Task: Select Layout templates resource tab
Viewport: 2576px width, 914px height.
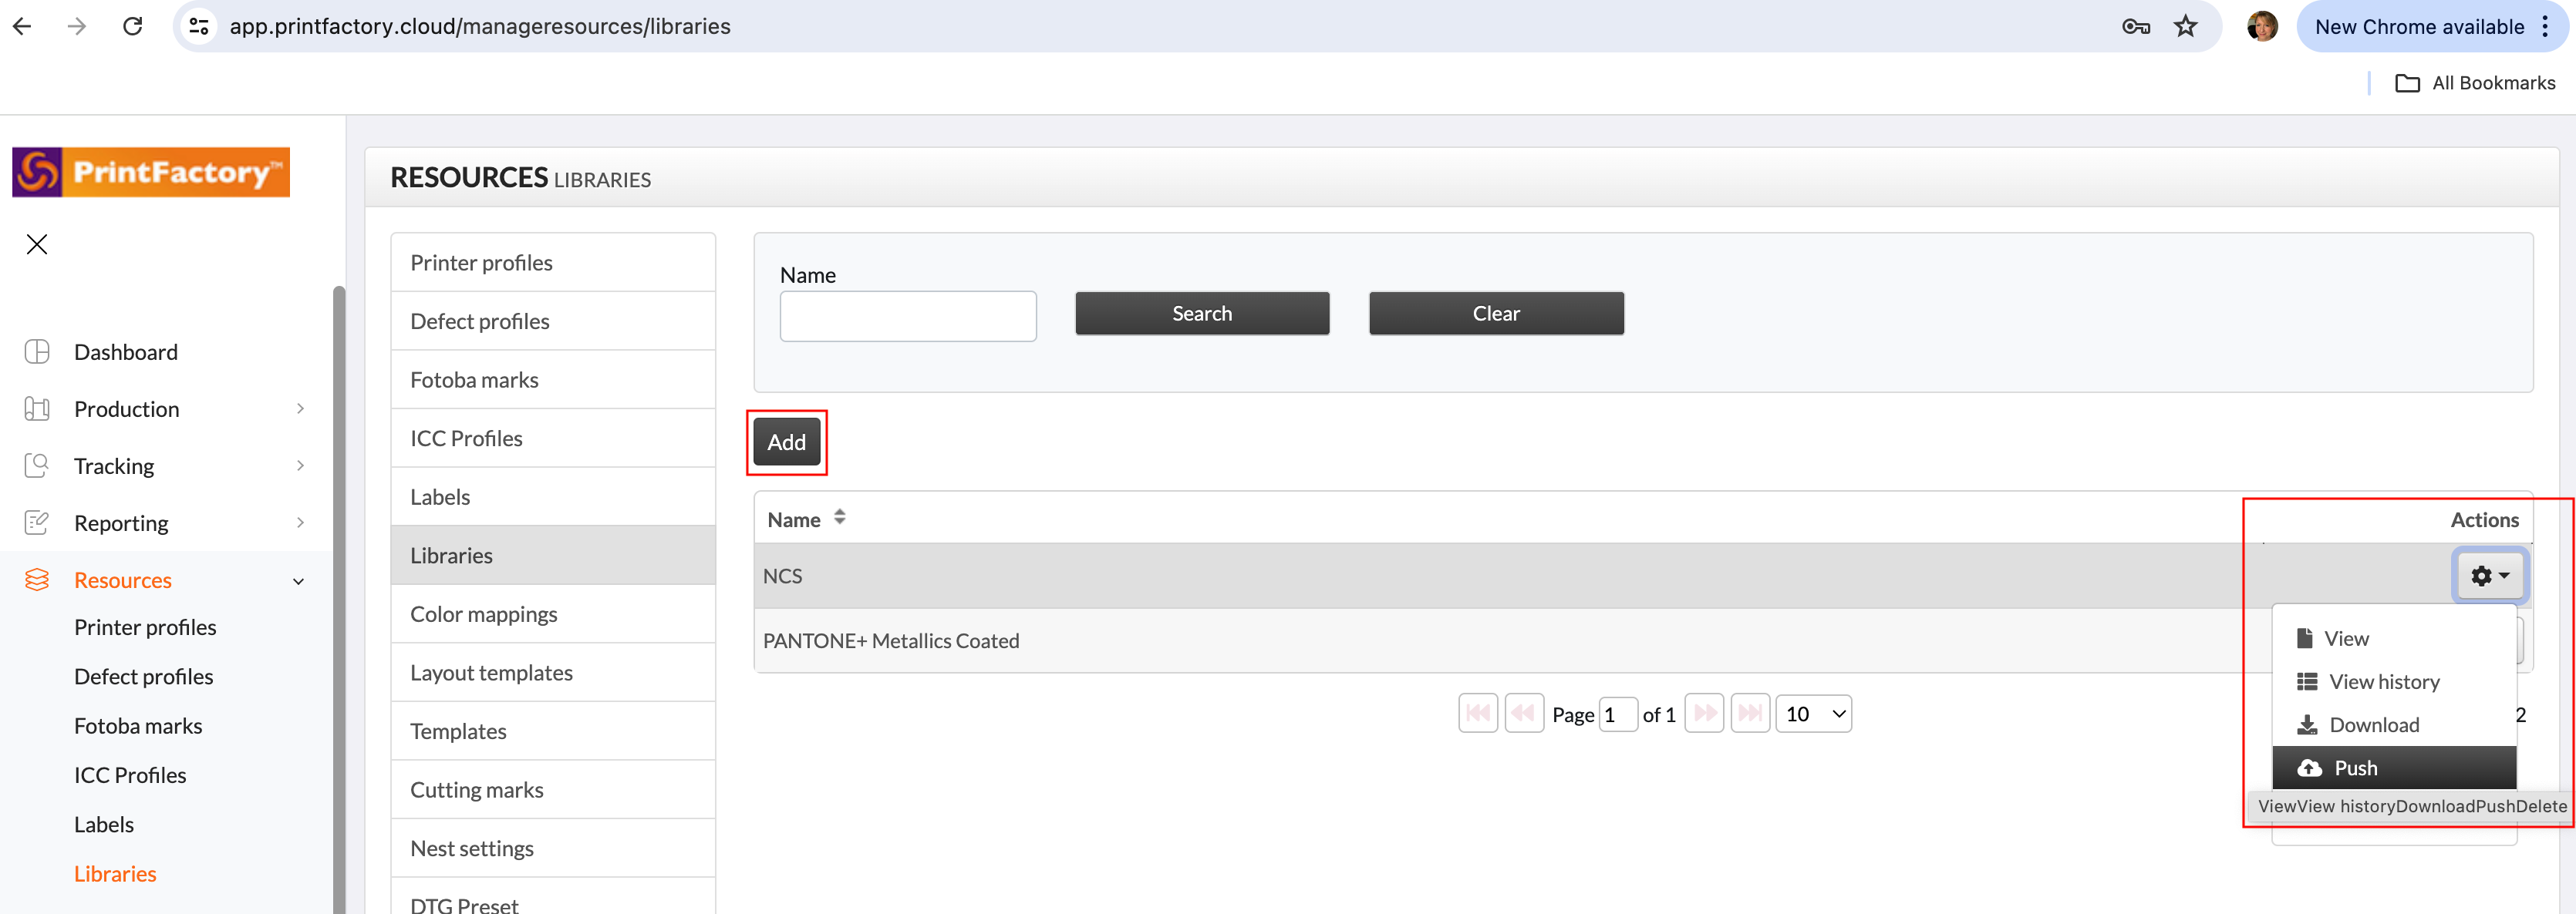Action: pos(553,672)
